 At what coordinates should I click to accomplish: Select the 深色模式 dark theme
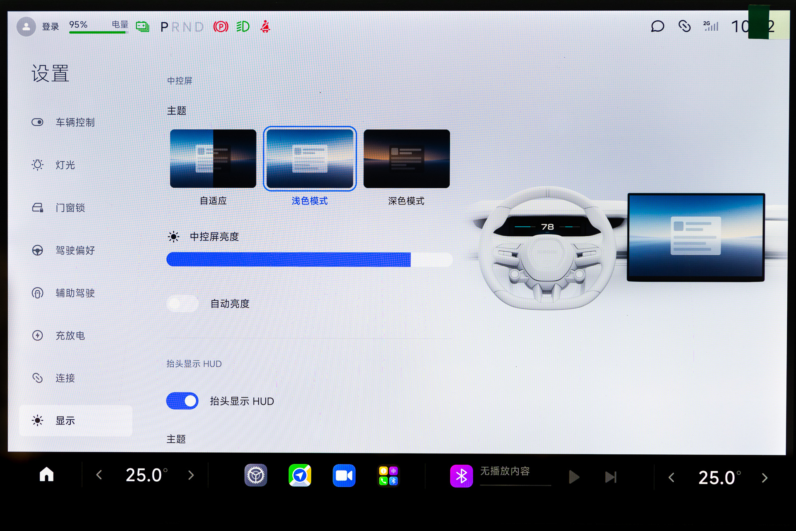point(406,159)
